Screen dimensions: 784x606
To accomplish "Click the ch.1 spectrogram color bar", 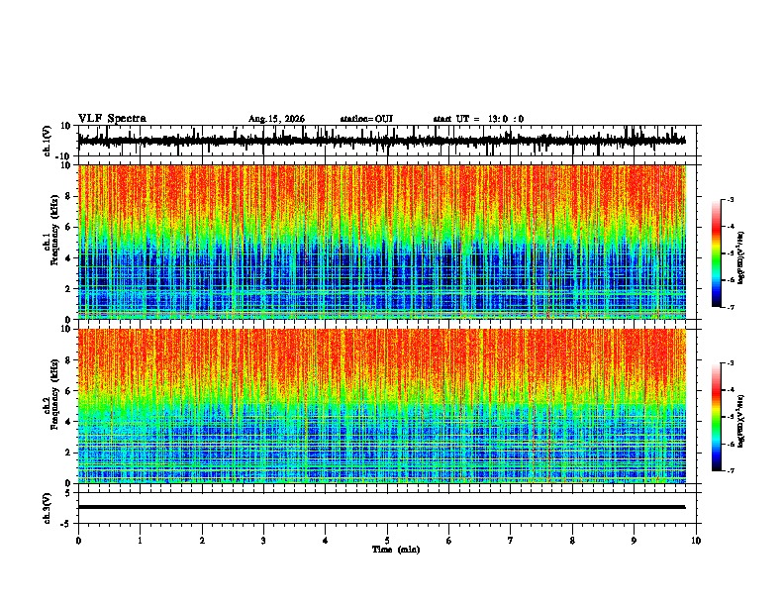I will click(716, 253).
